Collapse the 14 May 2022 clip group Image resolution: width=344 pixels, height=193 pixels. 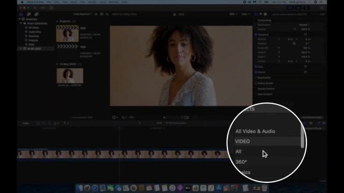point(58,64)
